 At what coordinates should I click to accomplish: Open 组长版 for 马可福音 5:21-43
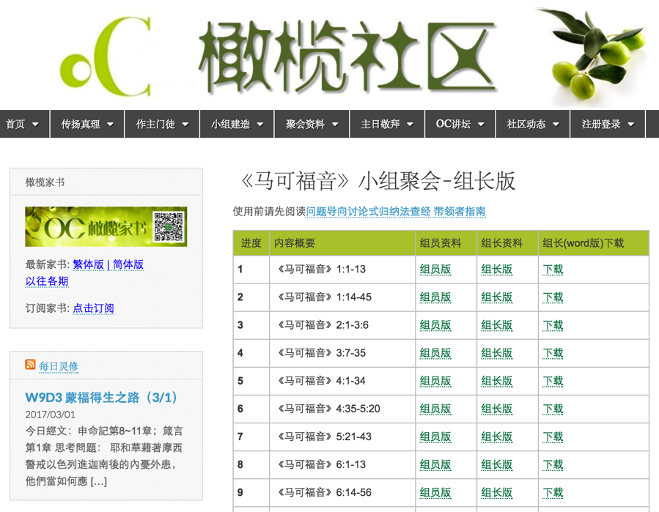(496, 437)
